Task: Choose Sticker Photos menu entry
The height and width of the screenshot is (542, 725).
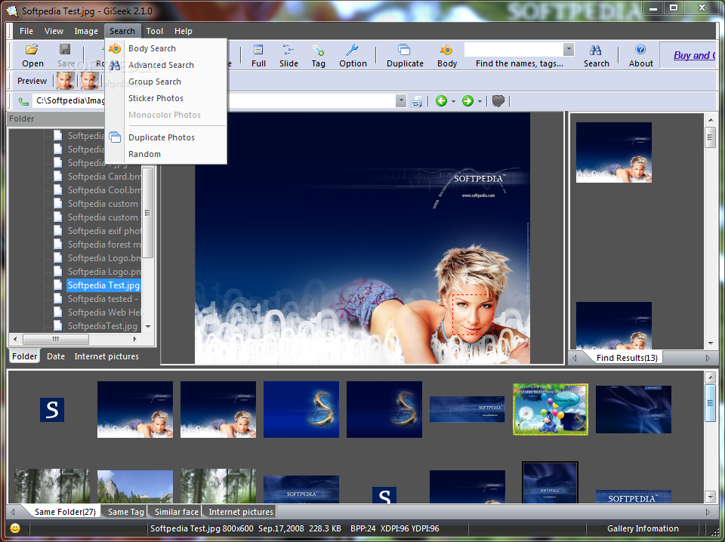Action: click(x=166, y=98)
